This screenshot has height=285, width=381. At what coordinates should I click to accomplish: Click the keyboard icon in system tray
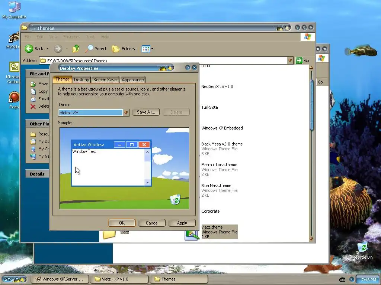point(342,280)
